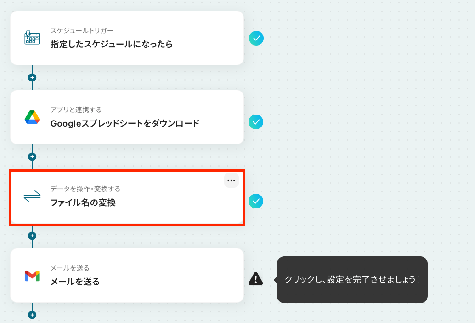This screenshot has height=323, width=475.
Task: Click the checkmark beside ファイル名の変換
Action: (x=256, y=201)
